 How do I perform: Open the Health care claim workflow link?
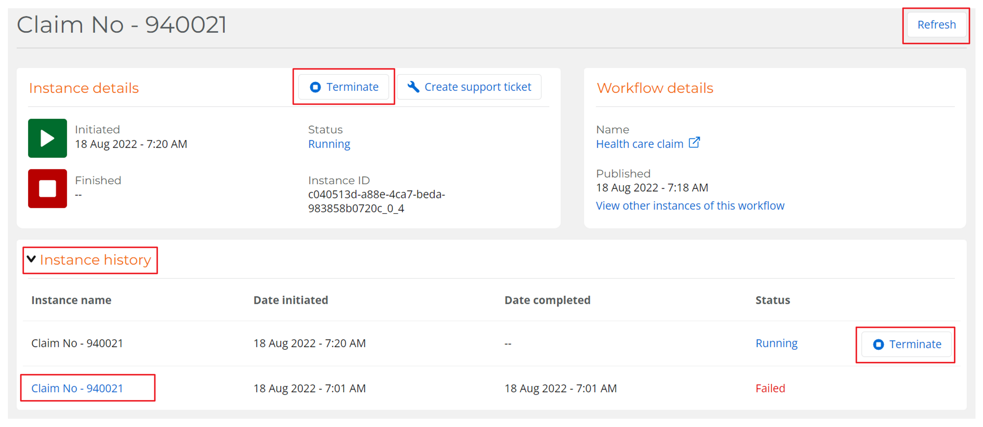click(640, 144)
